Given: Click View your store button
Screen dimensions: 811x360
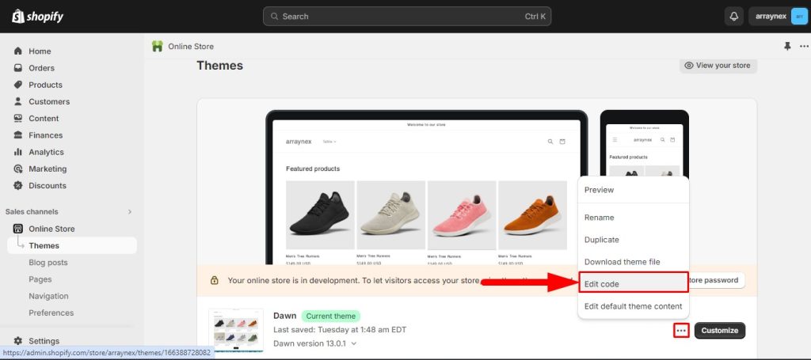Looking at the screenshot, I should (718, 66).
